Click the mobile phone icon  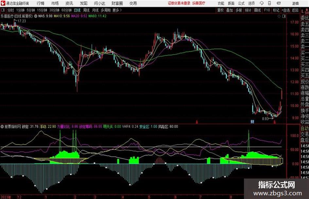click(x=269, y=3)
